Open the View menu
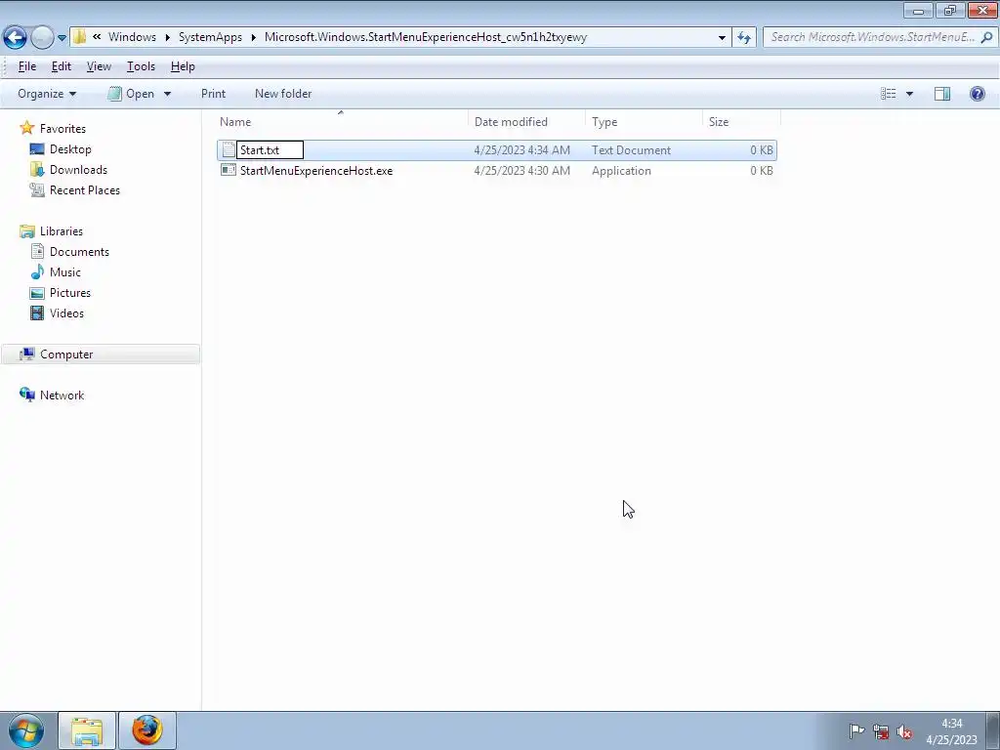The width and height of the screenshot is (1000, 750). pos(99,66)
